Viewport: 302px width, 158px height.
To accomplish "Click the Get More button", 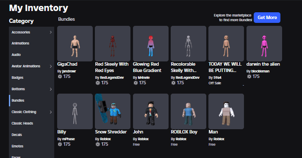I will coord(267,17).
